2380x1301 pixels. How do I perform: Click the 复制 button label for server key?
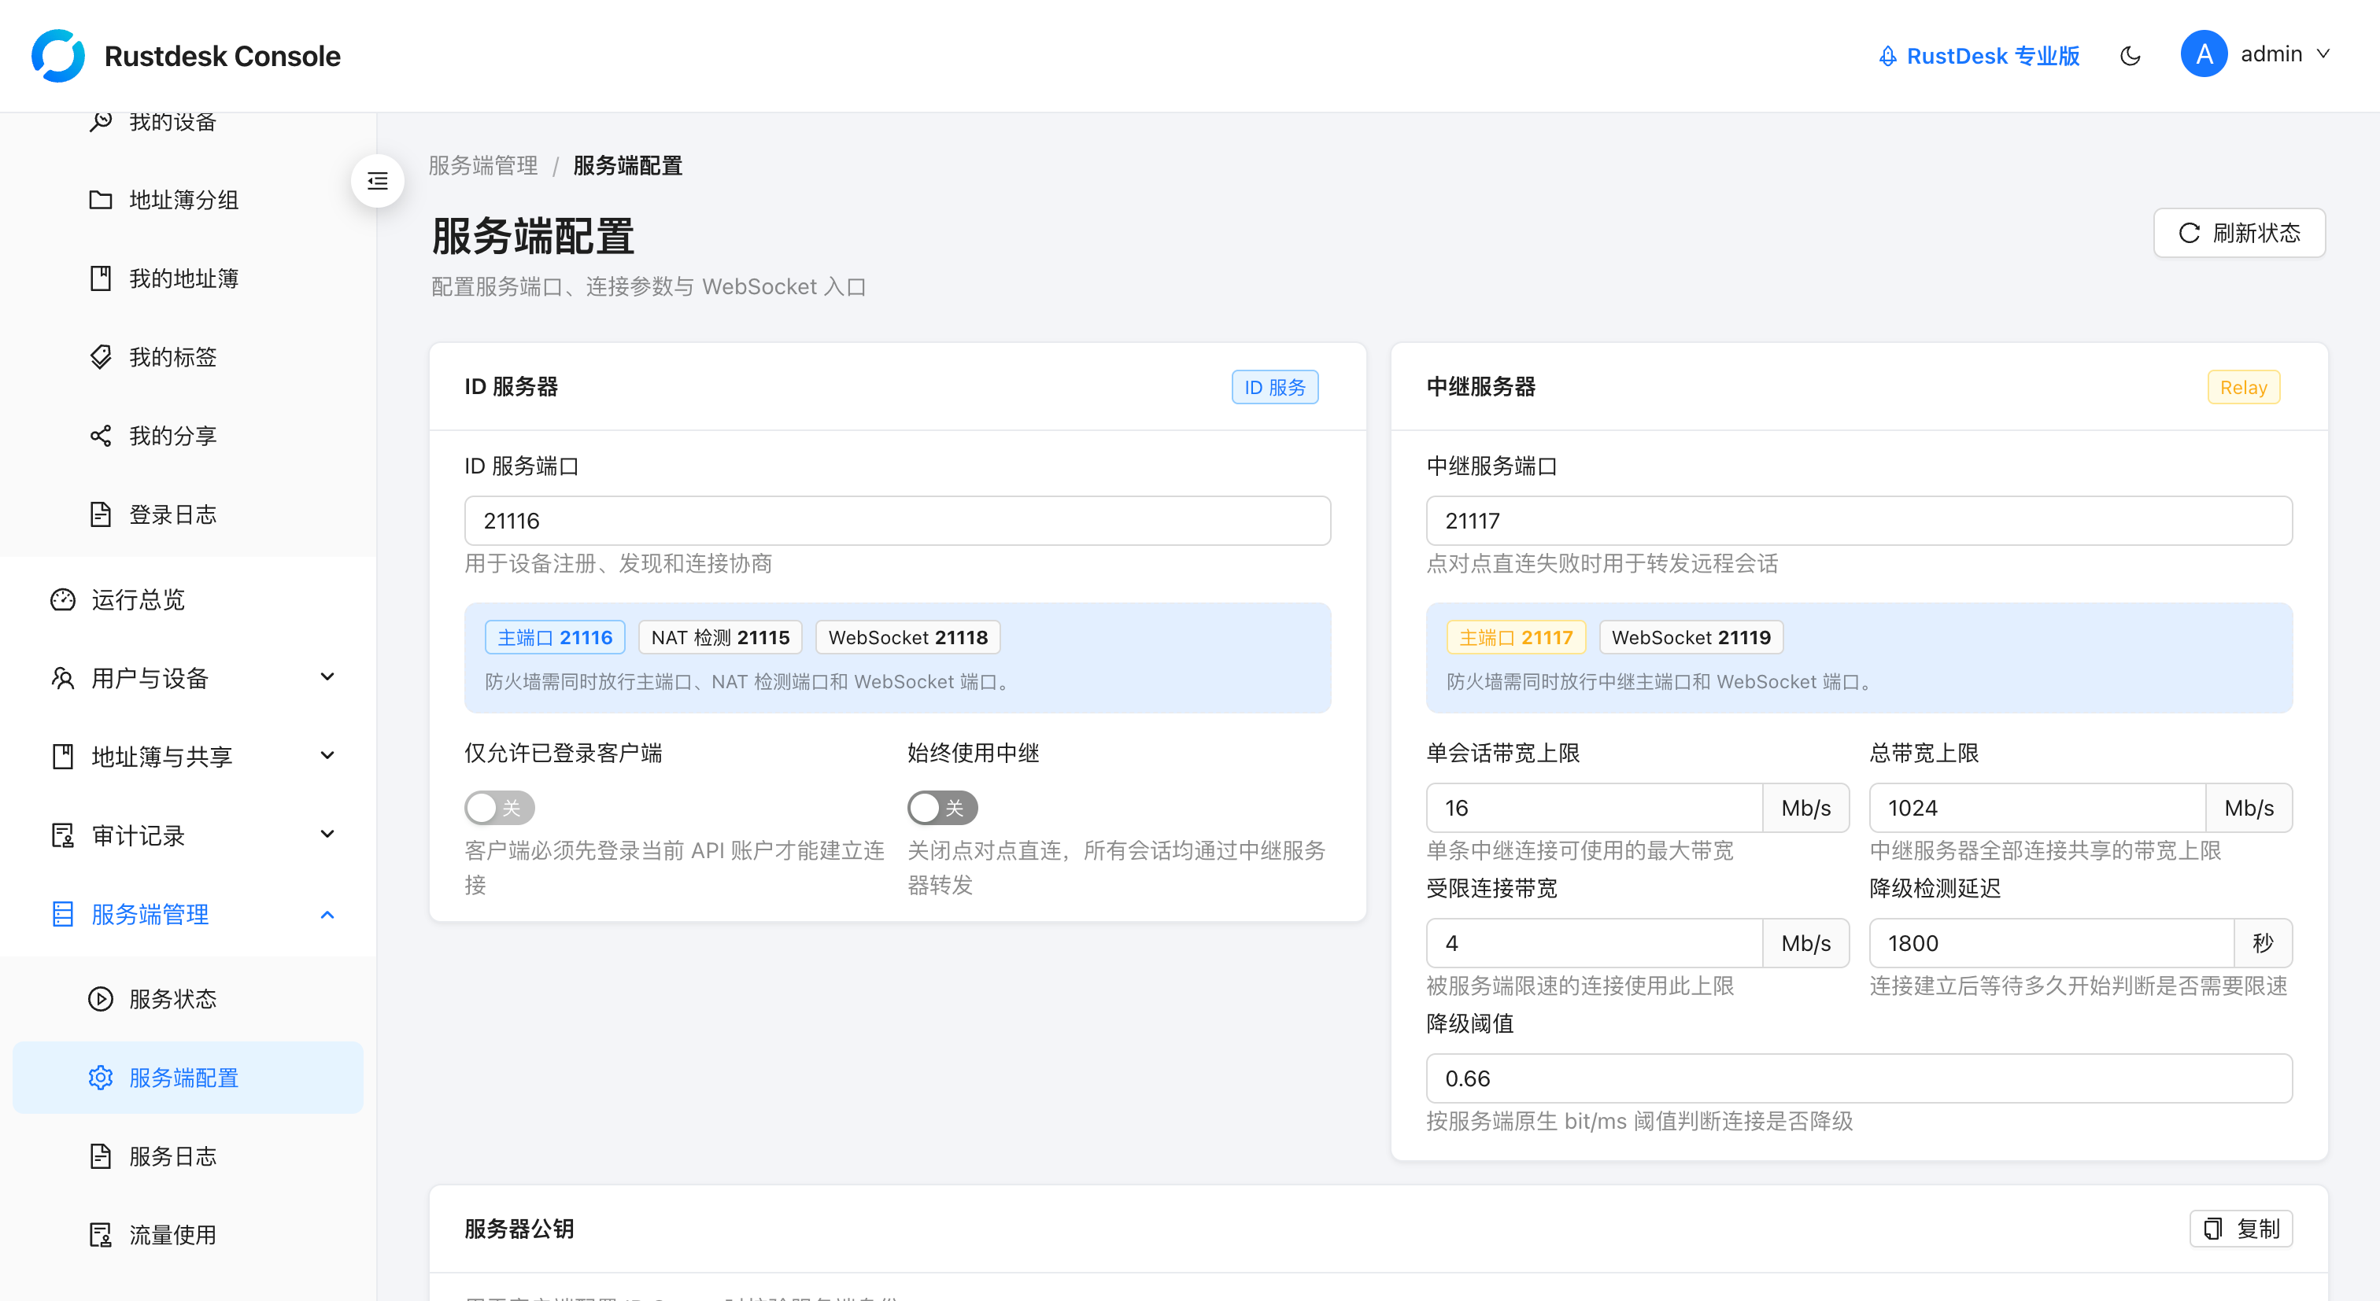[2258, 1229]
